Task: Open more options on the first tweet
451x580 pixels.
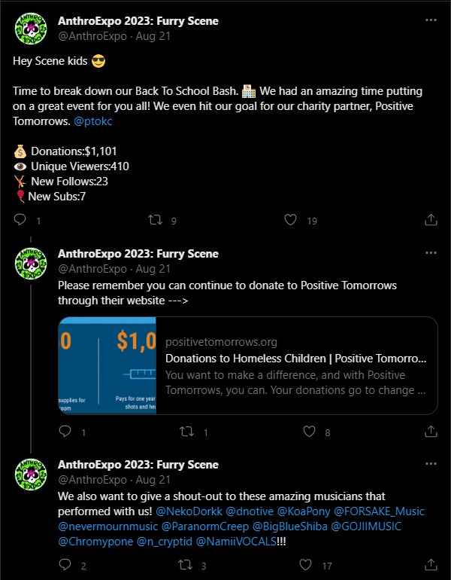Action: pyautogui.click(x=429, y=21)
